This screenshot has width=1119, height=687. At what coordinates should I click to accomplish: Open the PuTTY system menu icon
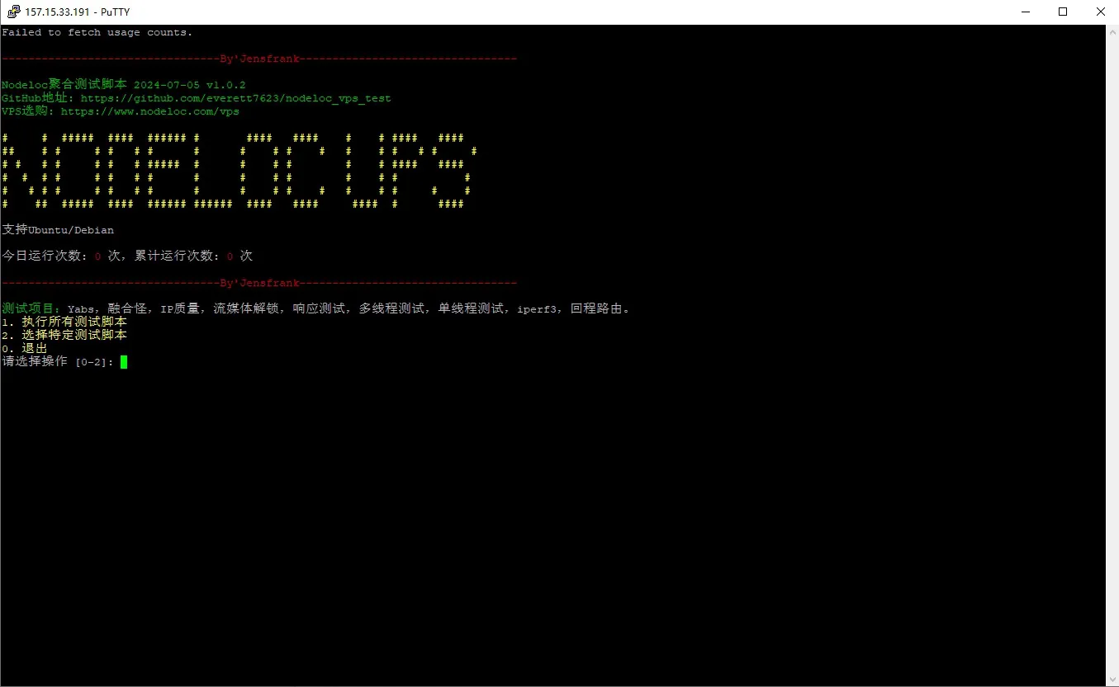tap(13, 12)
